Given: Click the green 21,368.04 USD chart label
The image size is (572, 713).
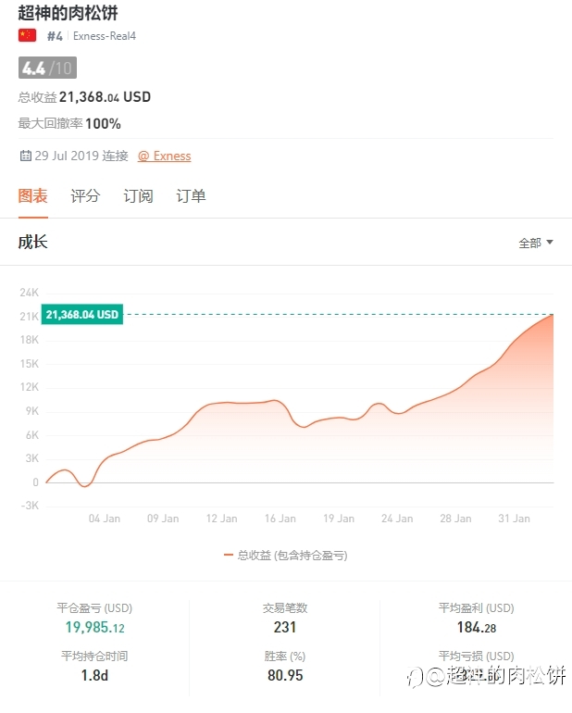Looking at the screenshot, I should coord(82,314).
